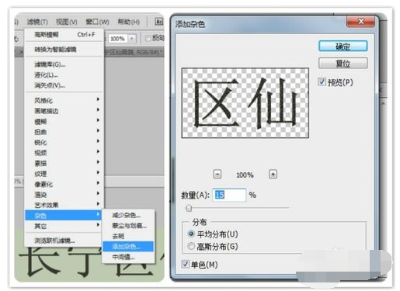Image resolution: width=400 pixels, height=291 pixels.
Task: Open the 窗口(W) menu
Action: coord(97,22)
